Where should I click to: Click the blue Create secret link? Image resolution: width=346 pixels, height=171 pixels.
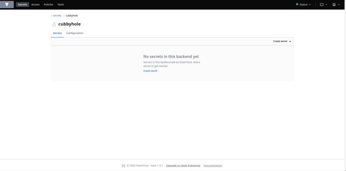point(150,71)
